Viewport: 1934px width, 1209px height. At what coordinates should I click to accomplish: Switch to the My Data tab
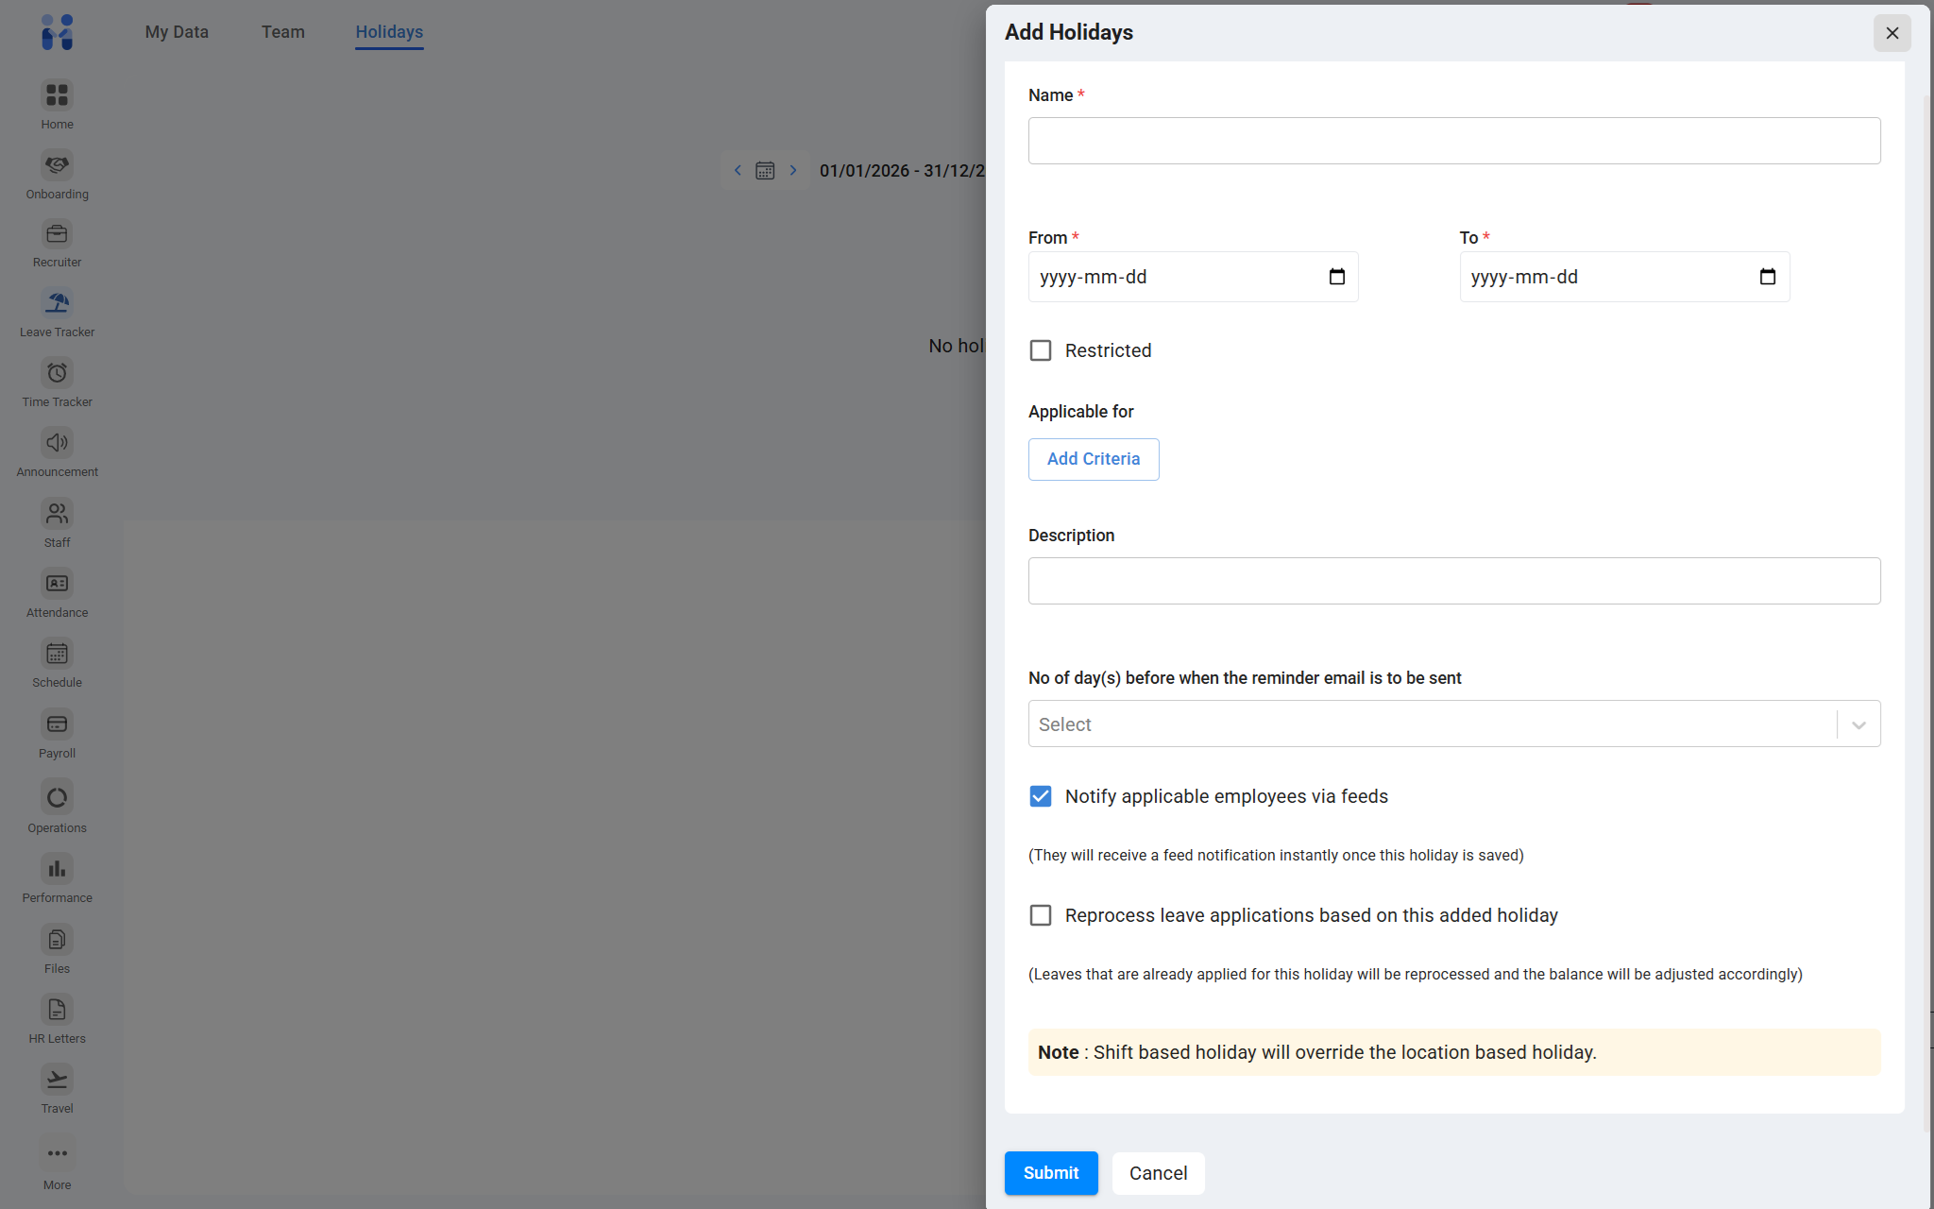177,32
